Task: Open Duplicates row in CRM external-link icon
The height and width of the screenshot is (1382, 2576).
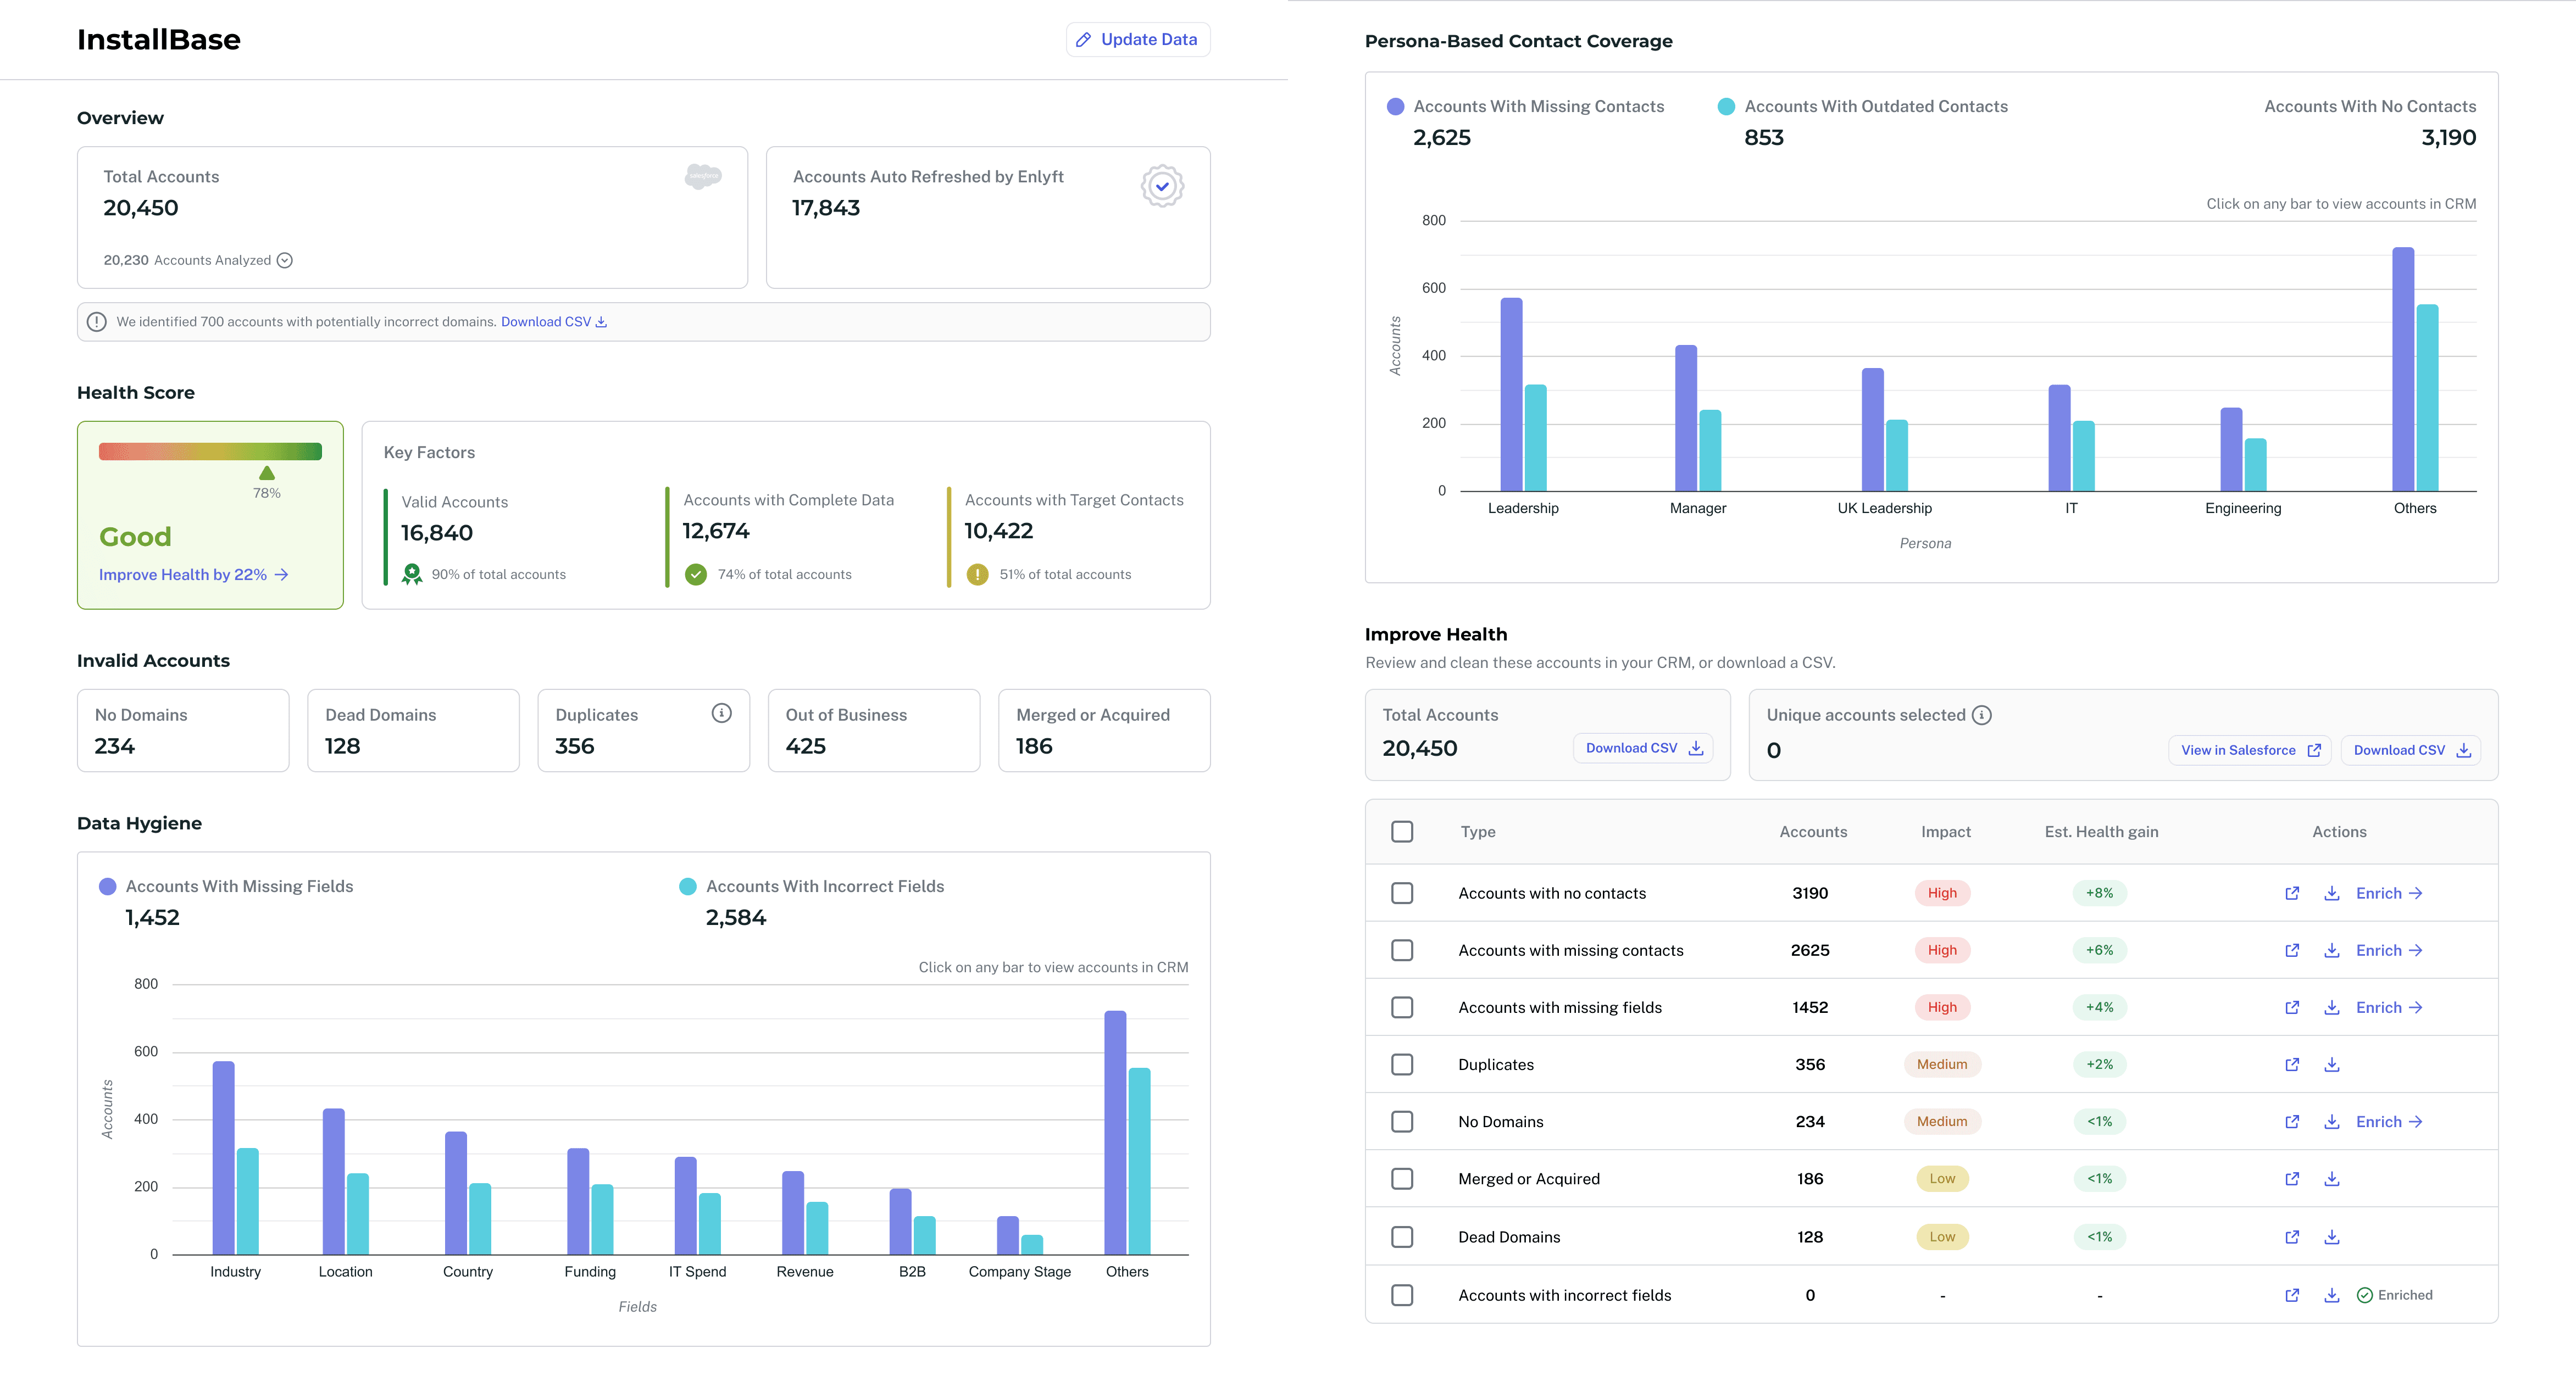Action: click(x=2292, y=1064)
